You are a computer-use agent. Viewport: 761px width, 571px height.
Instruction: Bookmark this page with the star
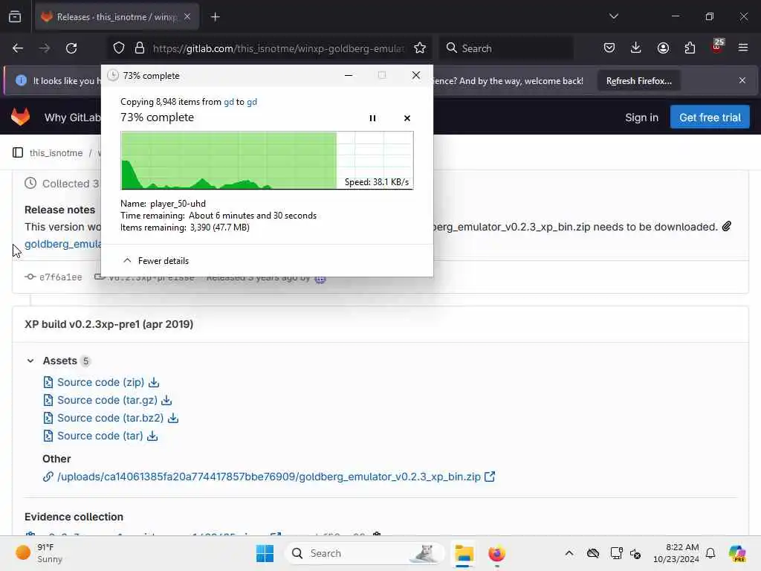coord(420,48)
